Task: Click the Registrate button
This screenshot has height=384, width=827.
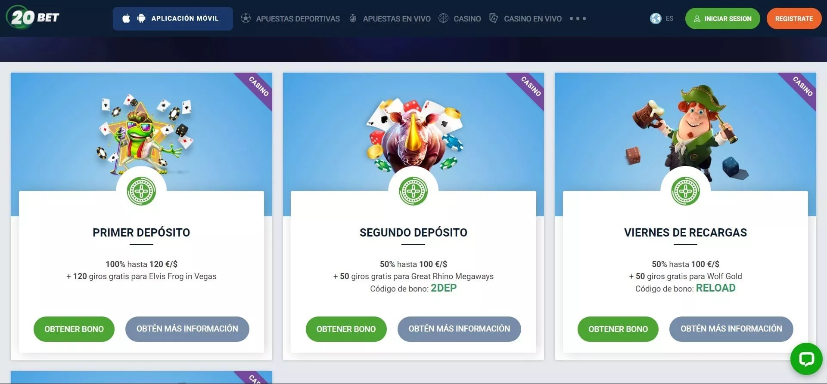Action: (794, 18)
